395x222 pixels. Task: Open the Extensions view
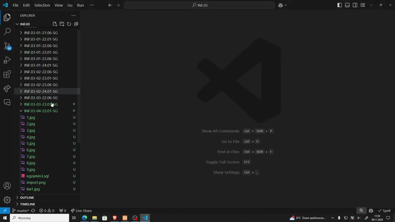(7, 74)
